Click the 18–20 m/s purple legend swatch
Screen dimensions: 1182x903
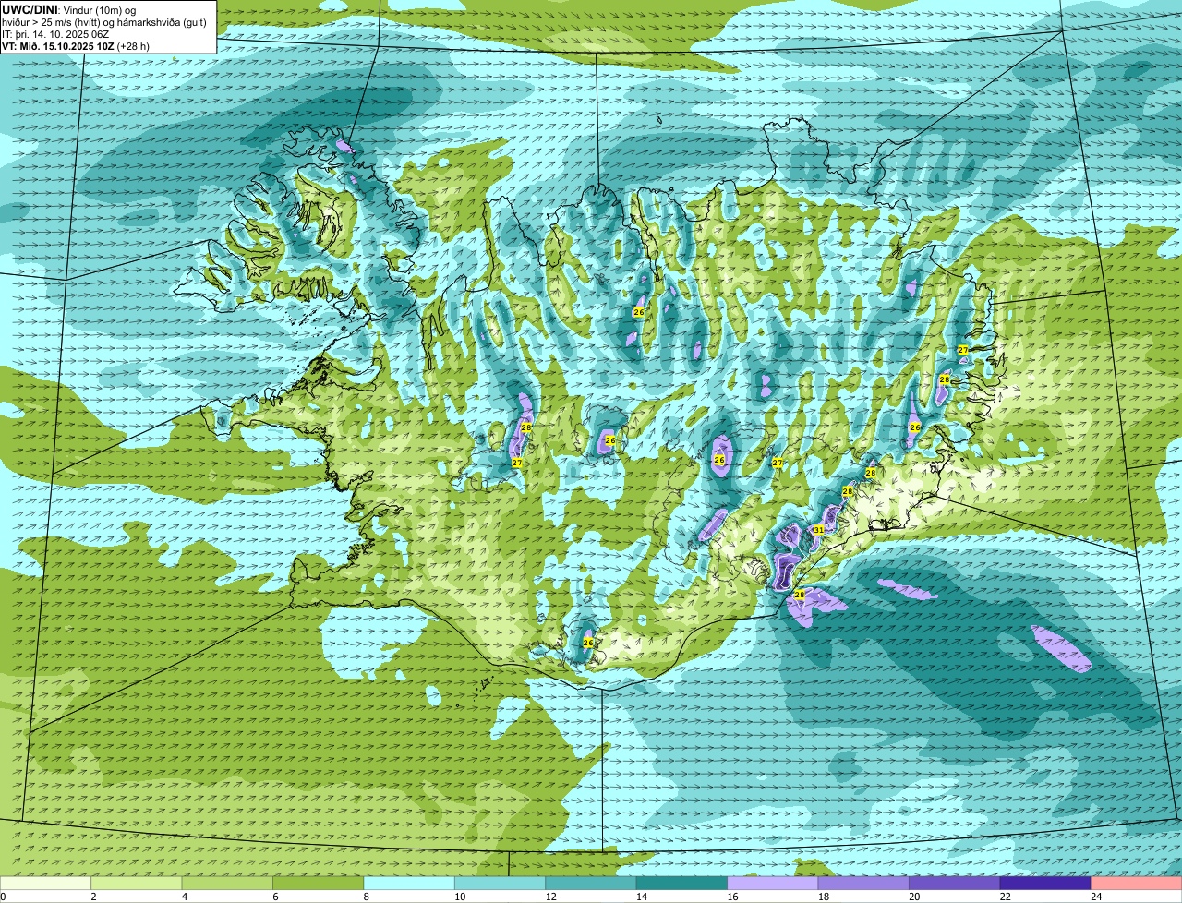(x=863, y=884)
